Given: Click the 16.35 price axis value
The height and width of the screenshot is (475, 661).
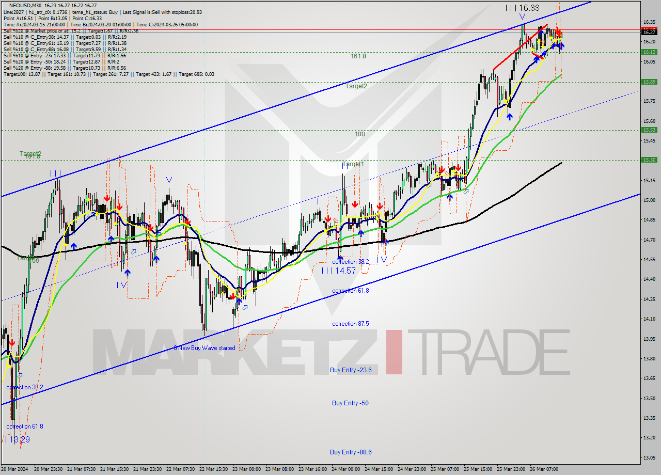Looking at the screenshot, I should point(649,22).
